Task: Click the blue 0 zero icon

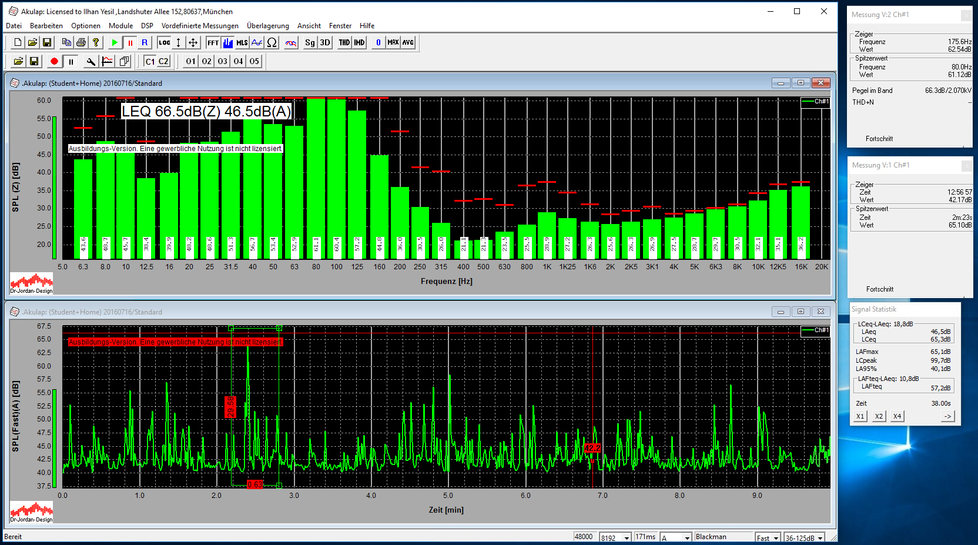Action: click(379, 42)
